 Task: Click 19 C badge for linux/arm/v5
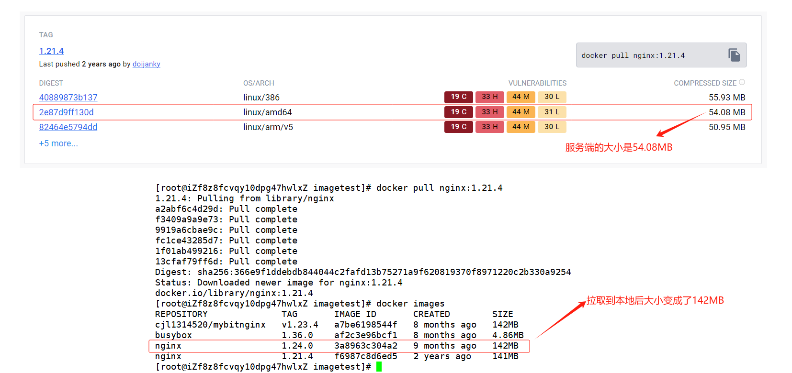coord(459,127)
